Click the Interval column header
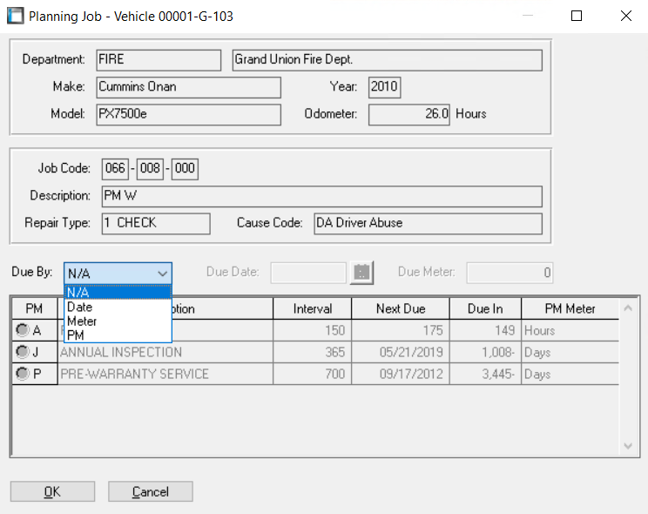The width and height of the screenshot is (648, 514). pyautogui.click(x=312, y=309)
